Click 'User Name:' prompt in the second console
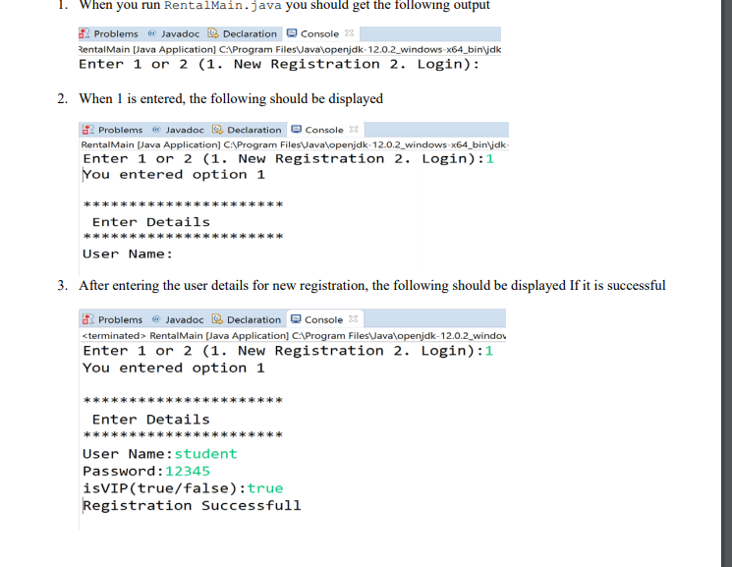 click(x=128, y=255)
